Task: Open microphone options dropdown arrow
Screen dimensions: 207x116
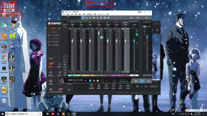Action: pos(123,86)
